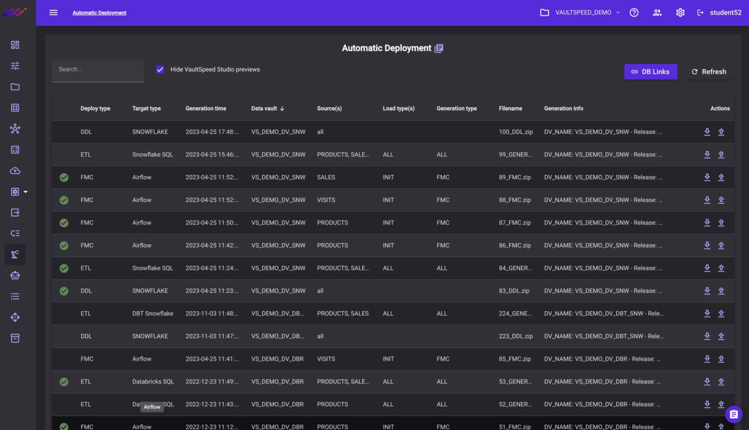Uncheck Hide VaultSpeed Studio previews
This screenshot has width=749, height=430.
[x=160, y=70]
